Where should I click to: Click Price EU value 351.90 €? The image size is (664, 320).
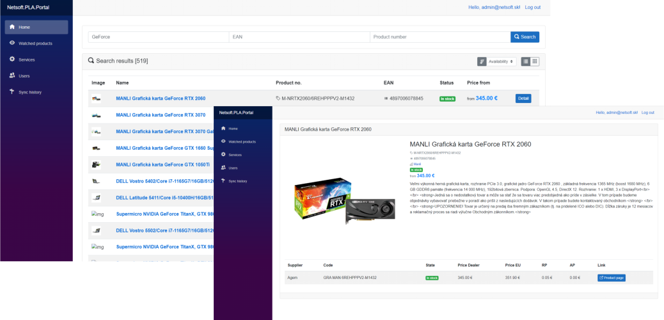point(512,278)
